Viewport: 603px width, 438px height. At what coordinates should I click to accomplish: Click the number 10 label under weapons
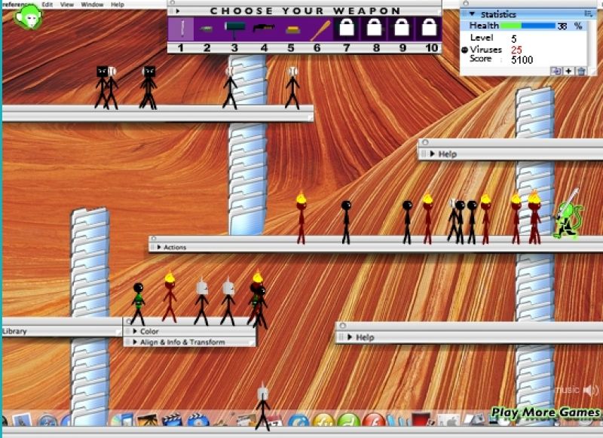[431, 48]
